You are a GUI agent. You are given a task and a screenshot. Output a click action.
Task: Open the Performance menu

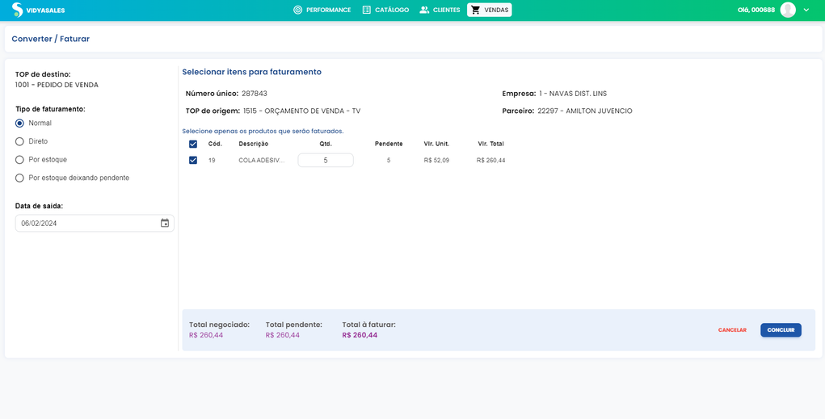coord(322,10)
